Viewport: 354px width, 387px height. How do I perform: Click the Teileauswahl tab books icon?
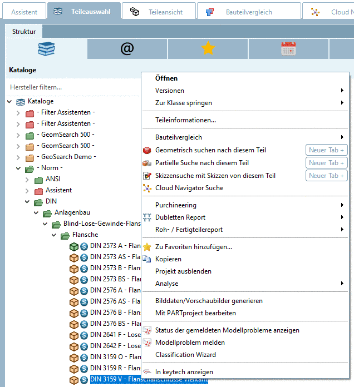[x=58, y=11]
